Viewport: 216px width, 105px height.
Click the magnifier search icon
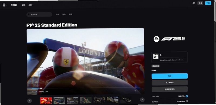point(29,15)
